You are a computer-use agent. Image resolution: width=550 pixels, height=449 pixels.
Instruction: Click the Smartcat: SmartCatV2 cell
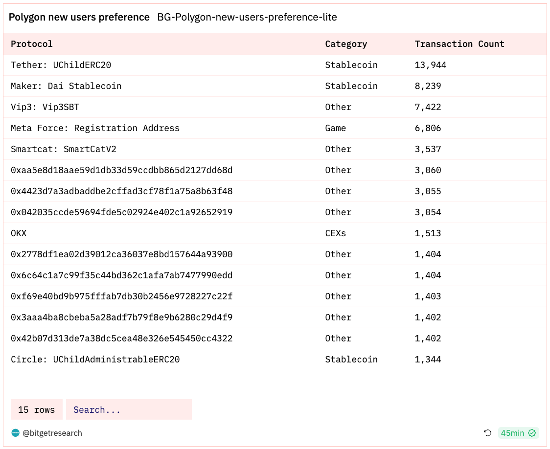point(64,149)
